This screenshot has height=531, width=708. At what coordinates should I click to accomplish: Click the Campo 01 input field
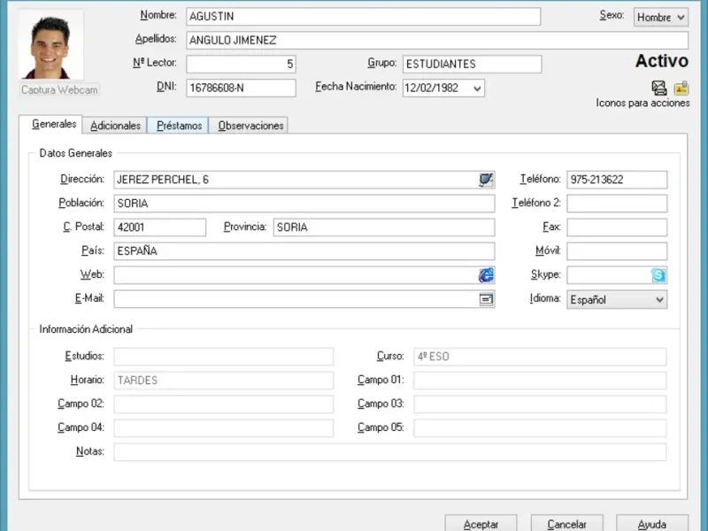tap(540, 381)
